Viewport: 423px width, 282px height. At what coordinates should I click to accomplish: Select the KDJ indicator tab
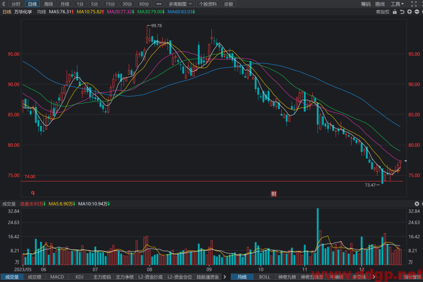pos(79,277)
